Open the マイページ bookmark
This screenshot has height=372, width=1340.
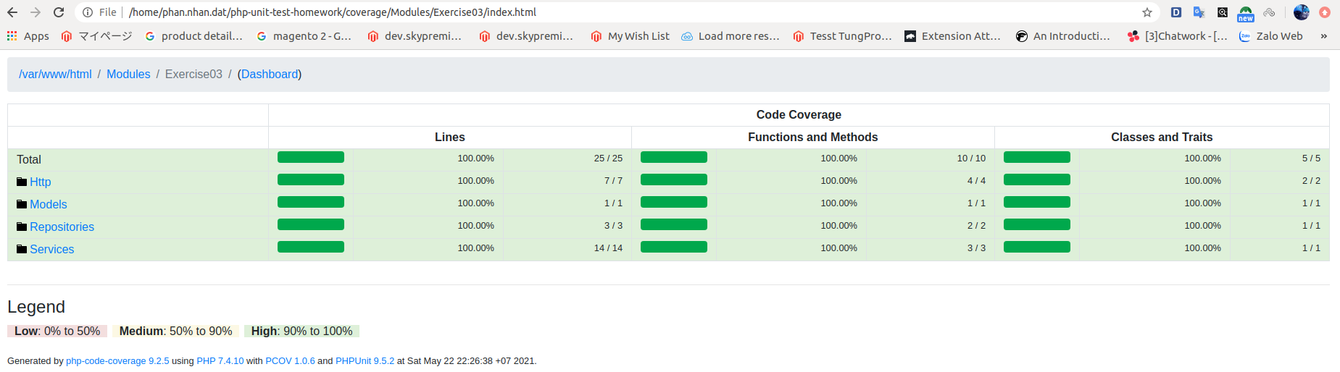coord(96,36)
